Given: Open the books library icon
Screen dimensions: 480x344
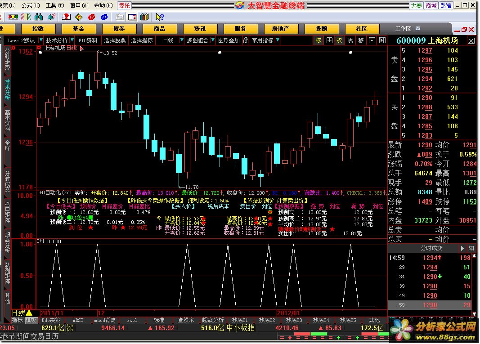Looking at the screenshot, I should (x=144, y=17).
